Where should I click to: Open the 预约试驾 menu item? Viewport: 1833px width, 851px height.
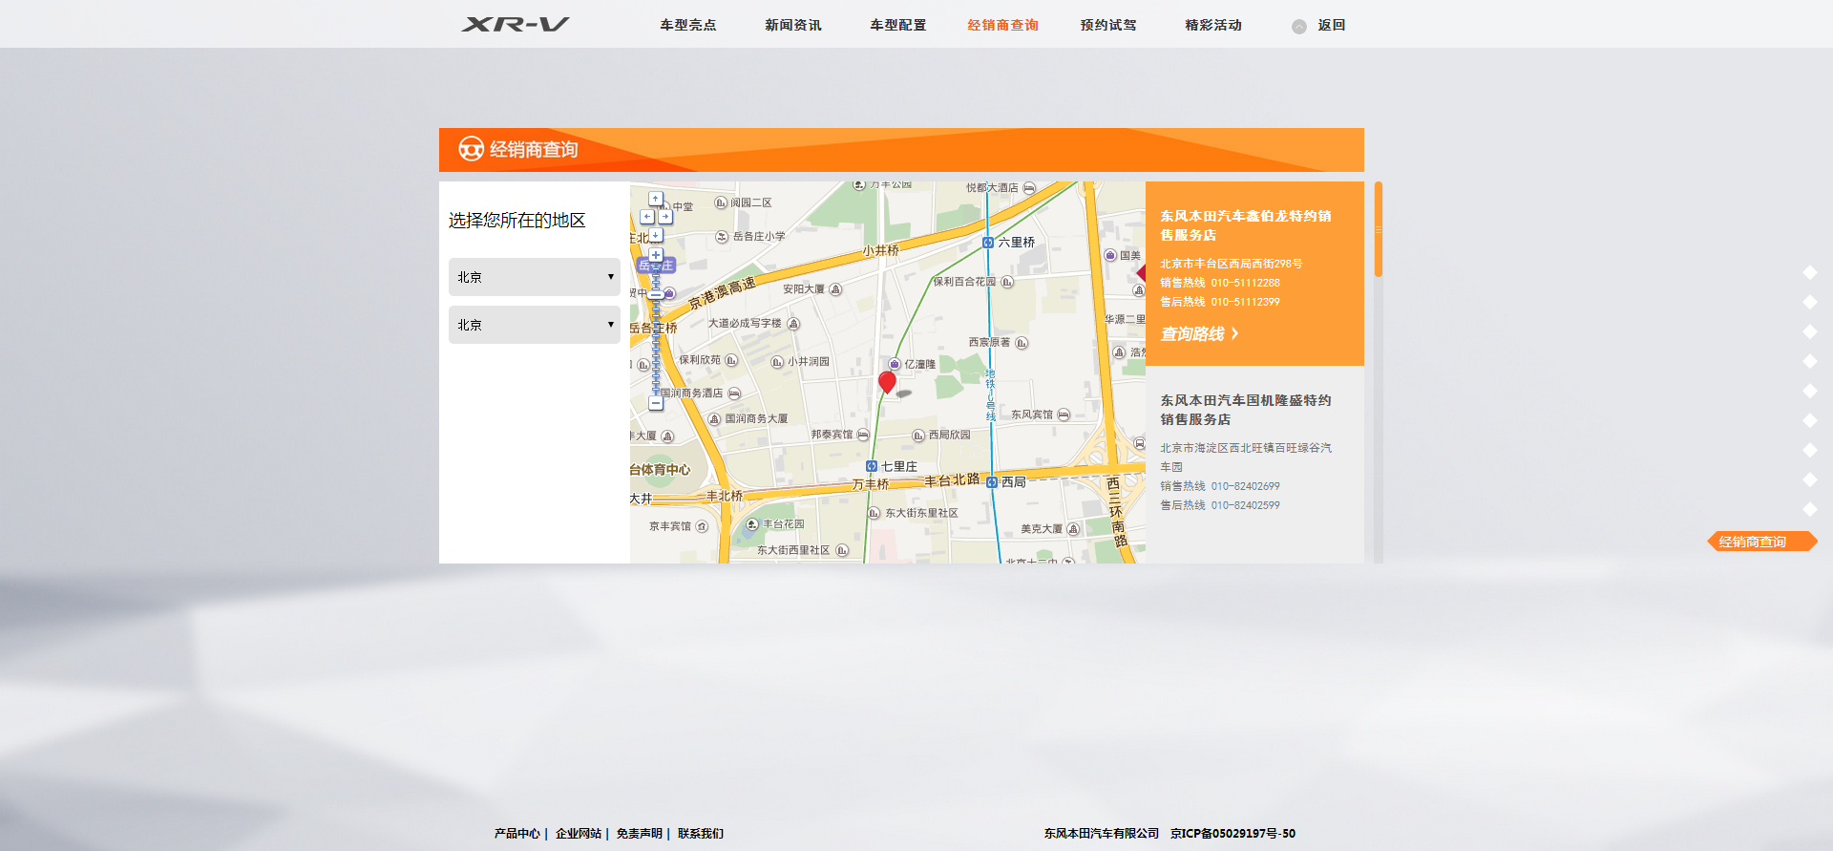pyautogui.click(x=1108, y=25)
